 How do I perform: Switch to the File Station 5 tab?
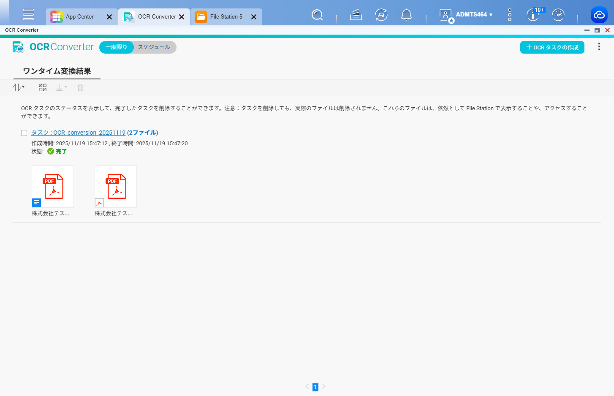point(226,17)
